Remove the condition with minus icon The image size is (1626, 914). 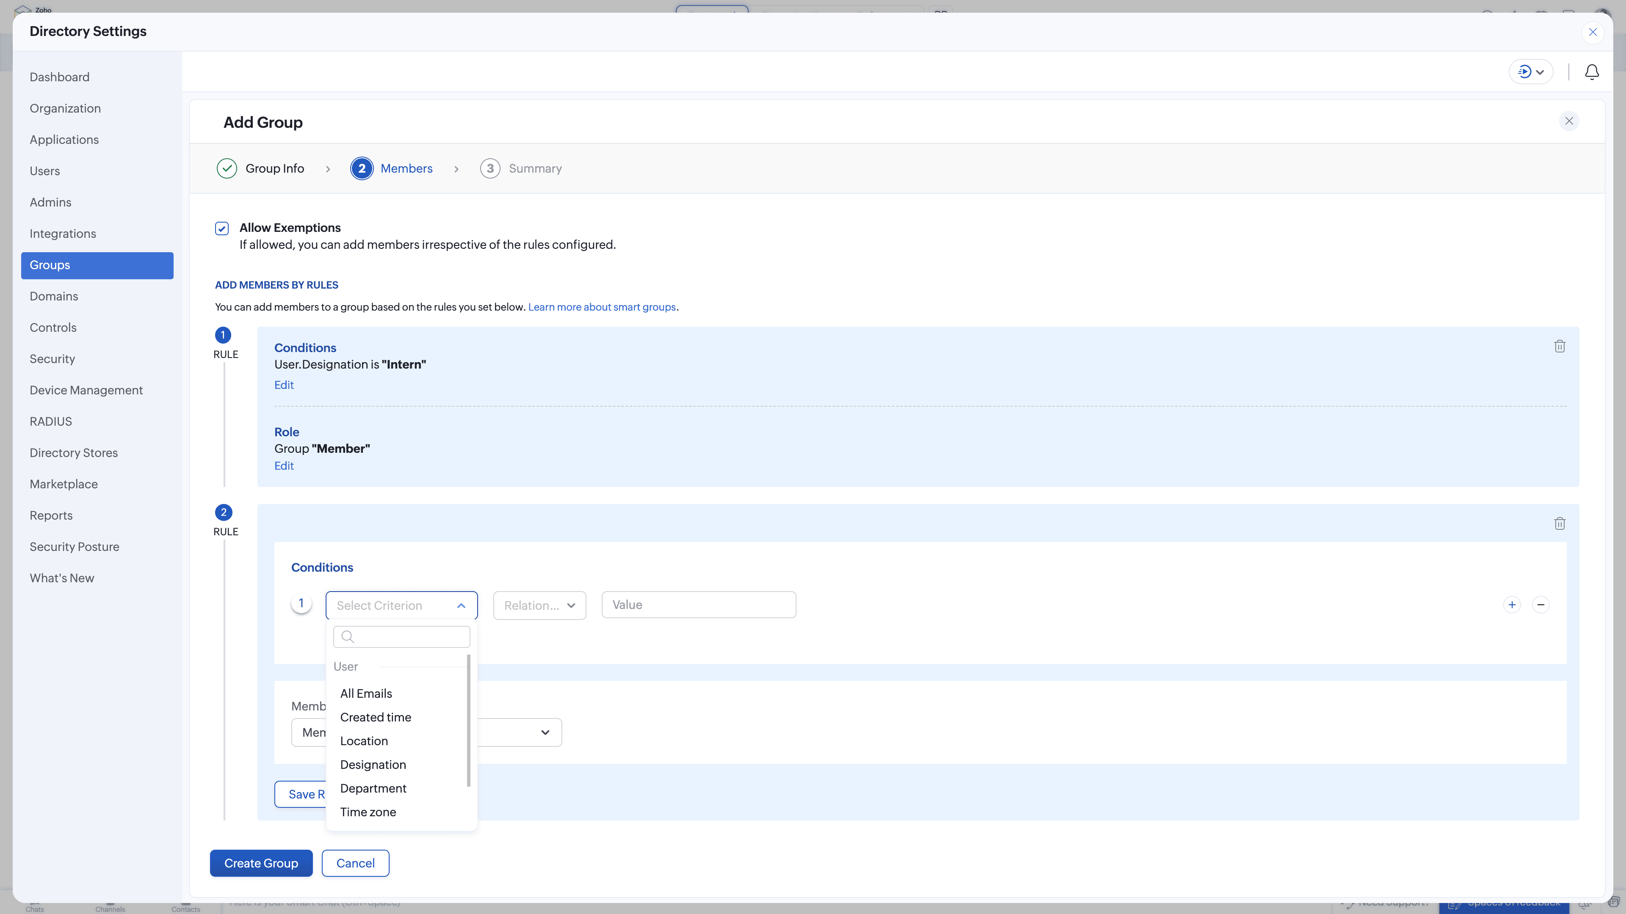pyautogui.click(x=1541, y=605)
